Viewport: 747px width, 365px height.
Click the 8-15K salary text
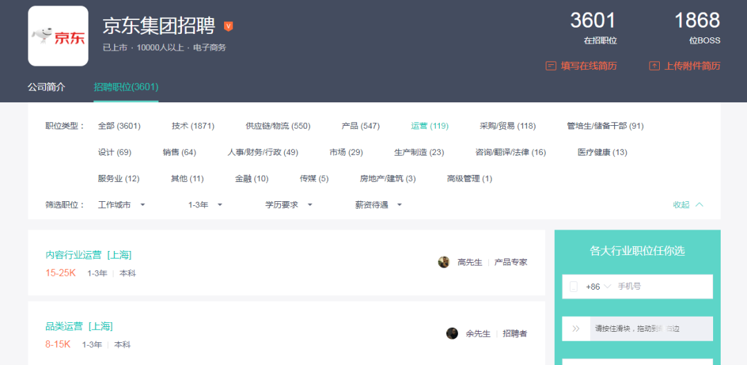tap(57, 344)
